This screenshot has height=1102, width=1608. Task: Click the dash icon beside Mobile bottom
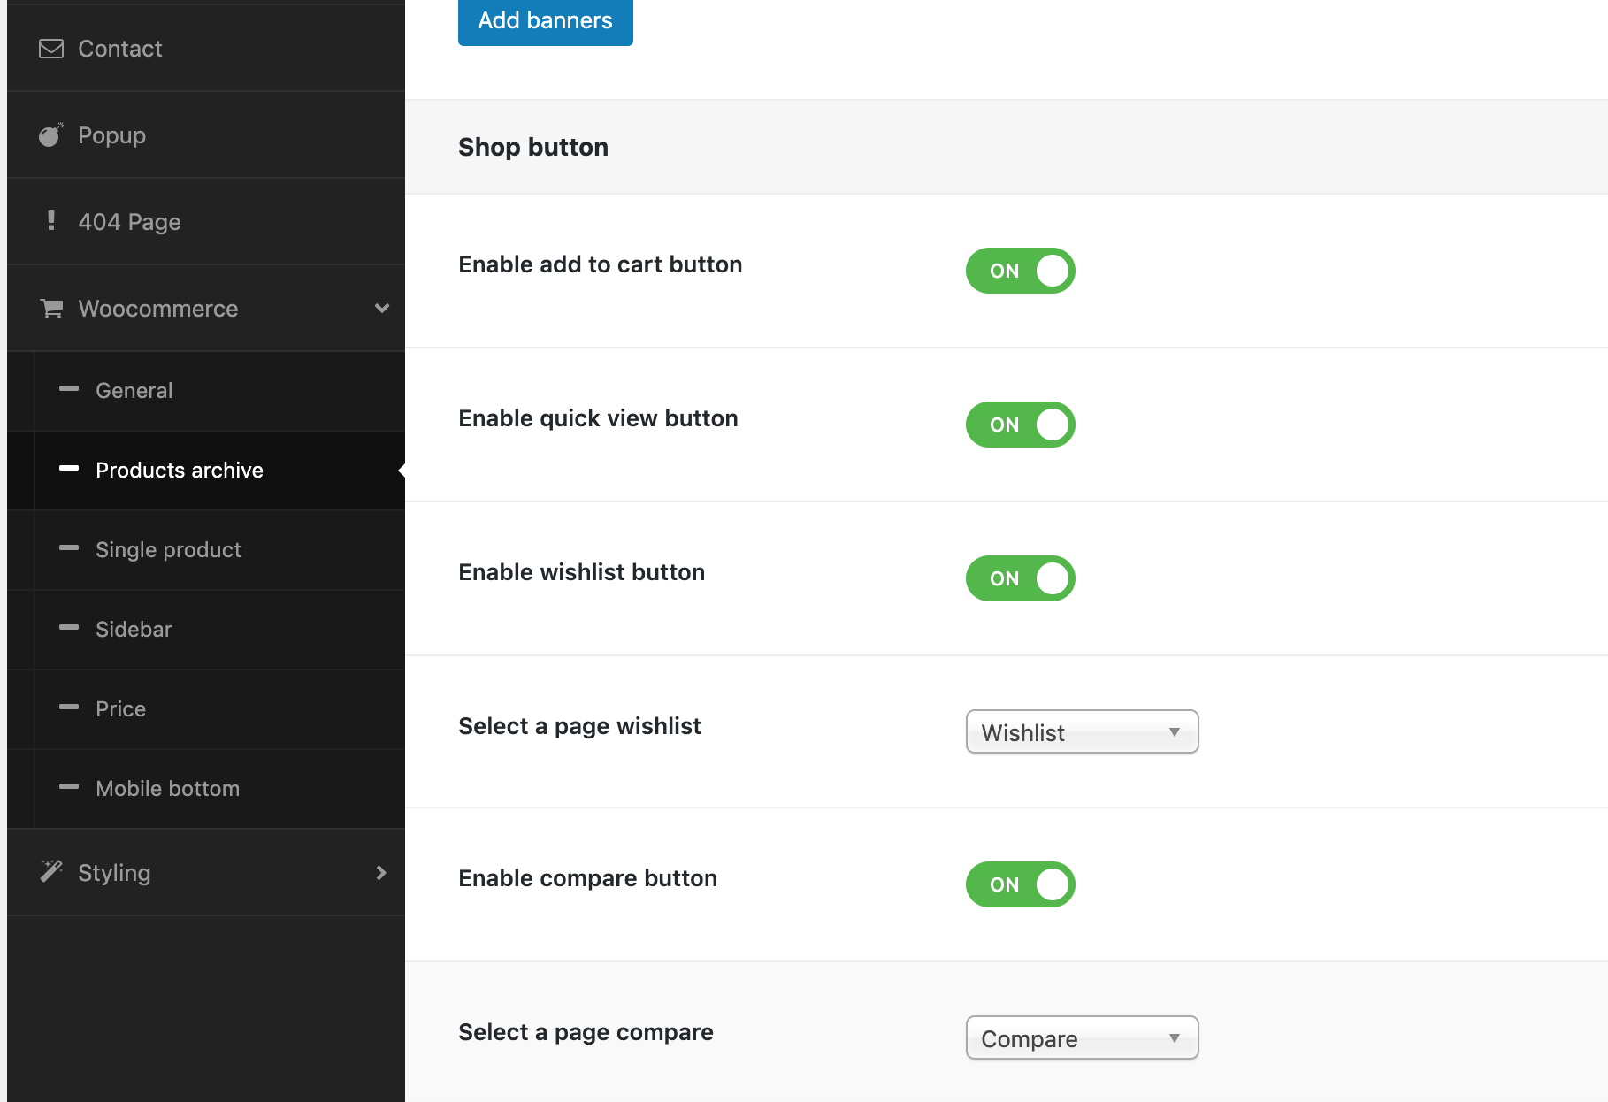click(x=69, y=787)
